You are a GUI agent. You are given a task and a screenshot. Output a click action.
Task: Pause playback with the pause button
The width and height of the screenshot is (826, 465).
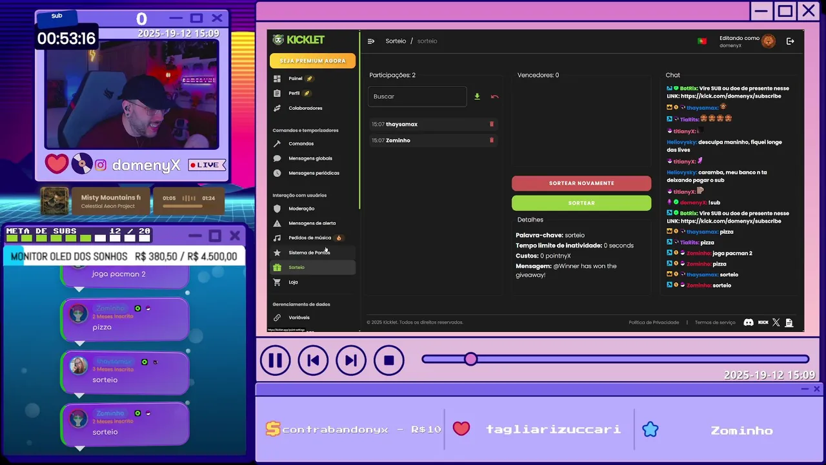tap(276, 360)
